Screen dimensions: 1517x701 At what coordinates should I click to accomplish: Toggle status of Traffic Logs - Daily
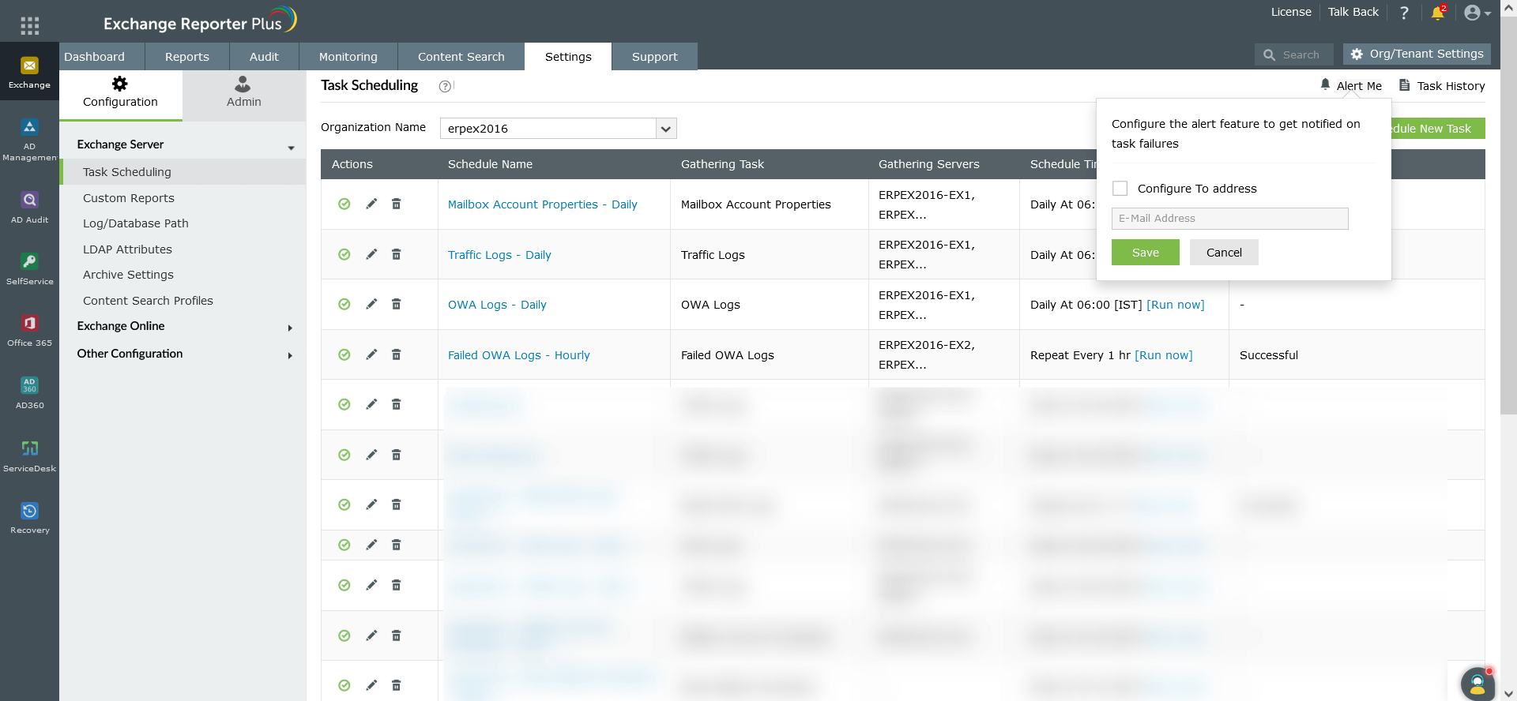click(x=344, y=254)
